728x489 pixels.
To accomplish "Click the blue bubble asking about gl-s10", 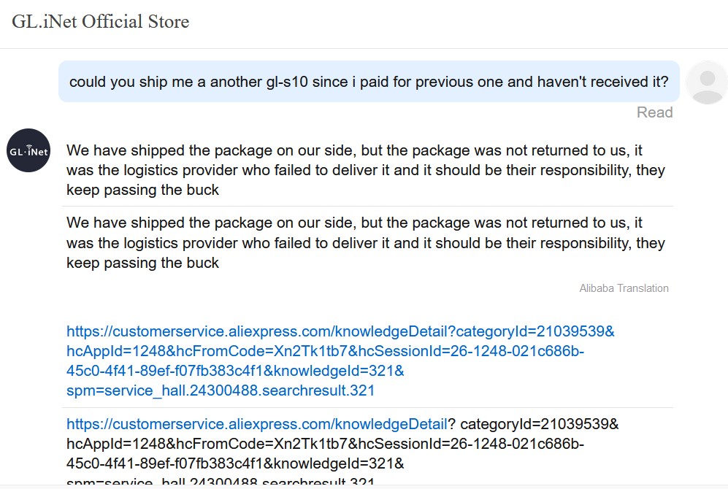I will click(369, 82).
